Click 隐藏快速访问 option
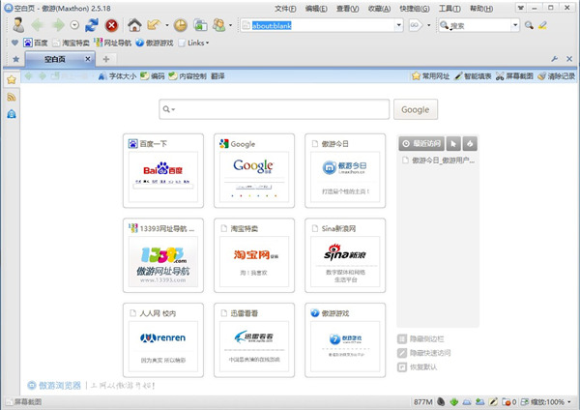580x410 pixels. pos(424,353)
